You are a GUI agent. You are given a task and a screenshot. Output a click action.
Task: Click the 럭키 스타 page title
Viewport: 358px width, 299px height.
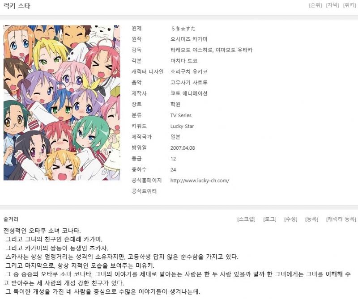click(17, 6)
